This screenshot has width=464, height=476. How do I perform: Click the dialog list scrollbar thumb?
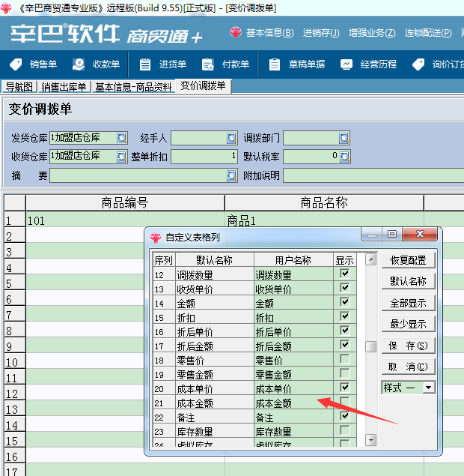point(371,346)
